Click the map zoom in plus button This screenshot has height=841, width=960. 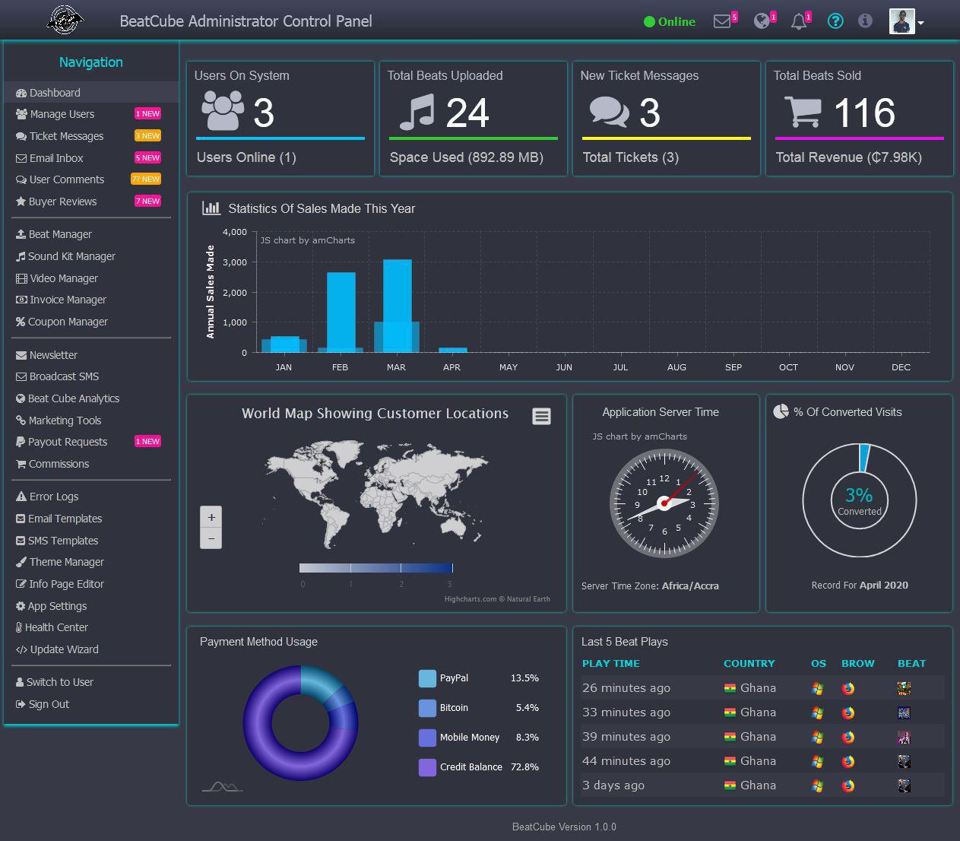click(x=211, y=517)
